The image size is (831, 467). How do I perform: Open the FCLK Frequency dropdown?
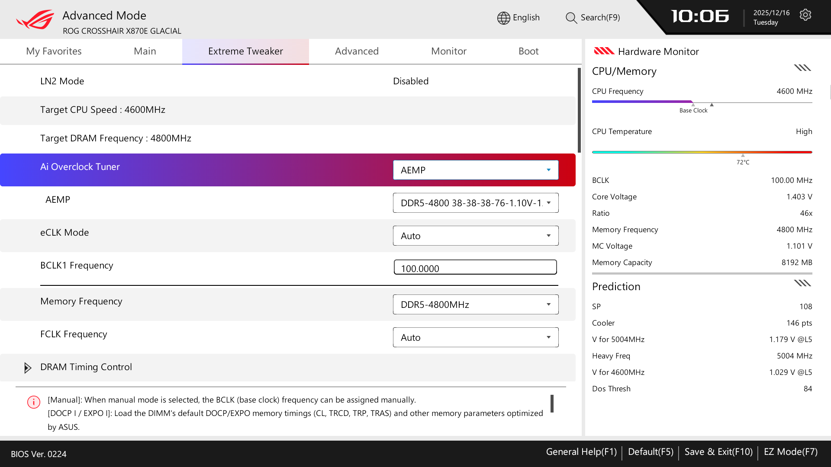click(x=475, y=337)
